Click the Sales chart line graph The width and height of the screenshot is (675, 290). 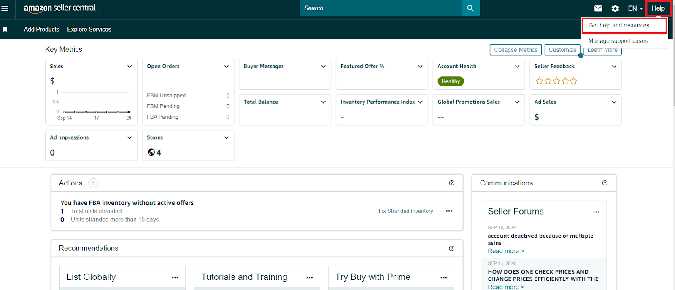96,112
